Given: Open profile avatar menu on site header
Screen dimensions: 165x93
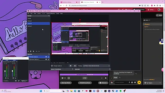Looking at the screenshot, I should [x=159, y=10].
